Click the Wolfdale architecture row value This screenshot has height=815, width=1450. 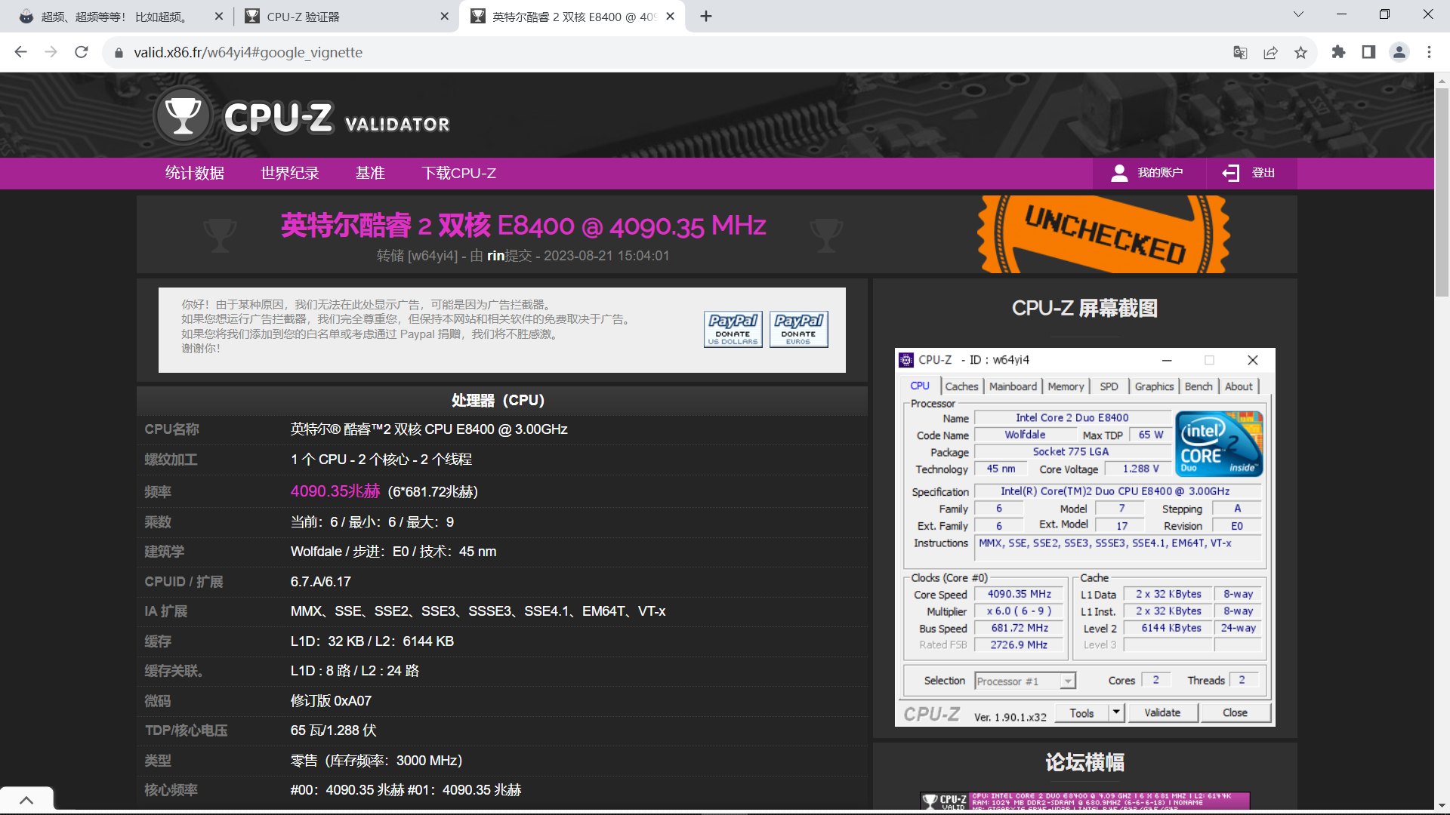(393, 552)
